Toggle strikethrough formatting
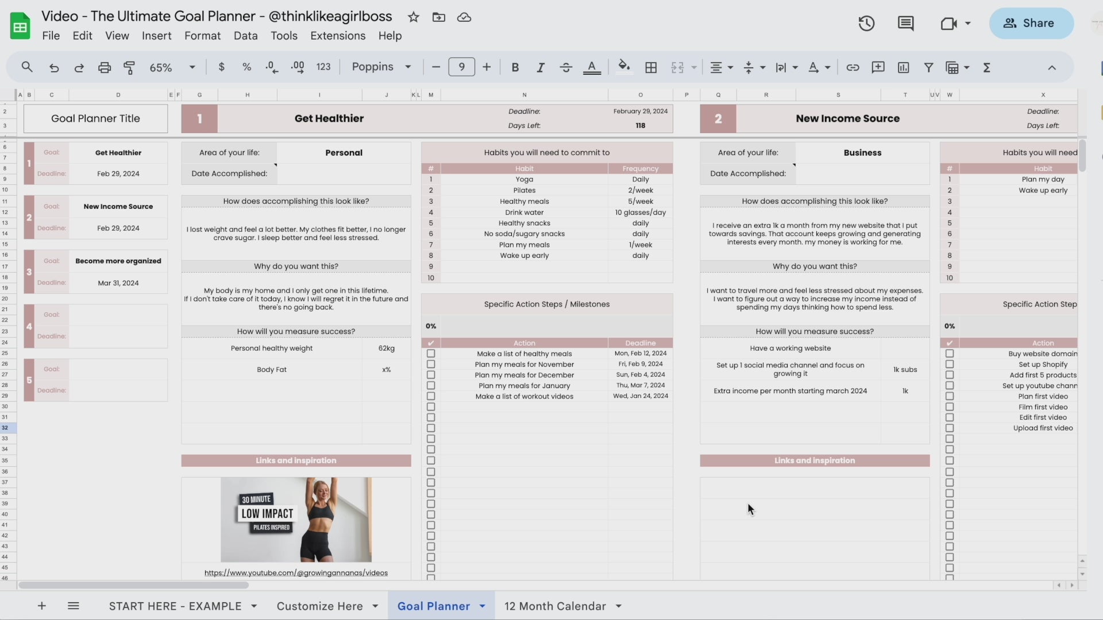The width and height of the screenshot is (1103, 620). point(566,68)
